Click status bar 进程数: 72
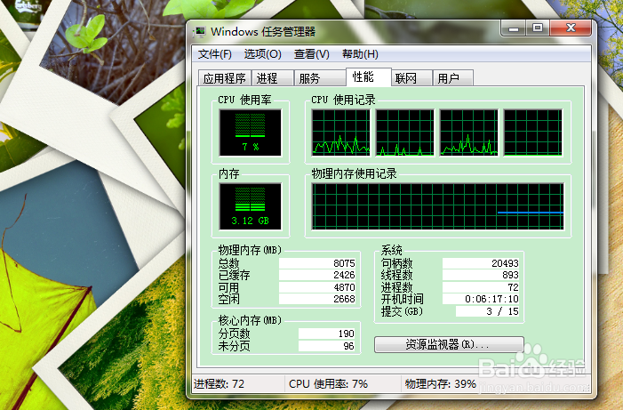 tap(219, 383)
